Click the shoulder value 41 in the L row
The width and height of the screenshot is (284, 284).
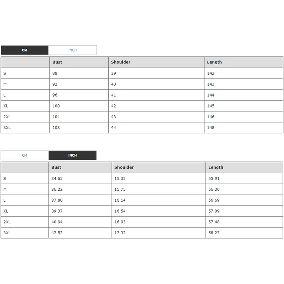pos(114,95)
